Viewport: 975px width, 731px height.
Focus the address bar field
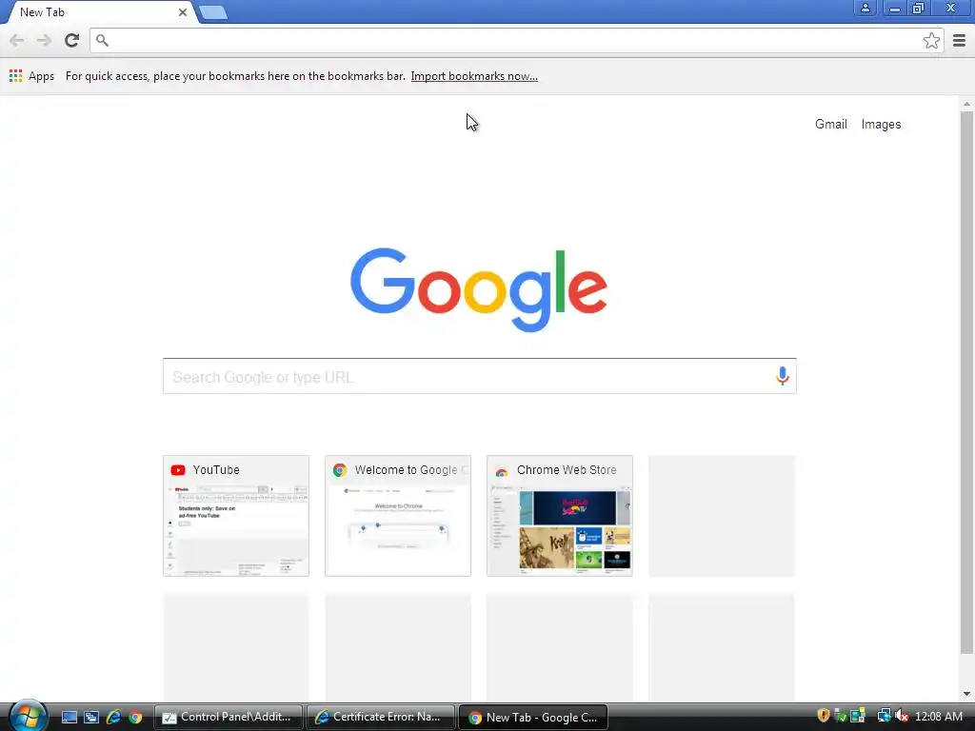(x=516, y=41)
